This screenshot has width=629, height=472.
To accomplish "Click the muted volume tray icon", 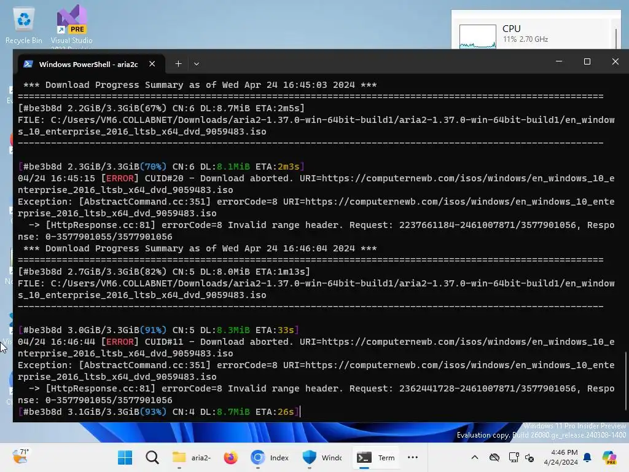I will 529,457.
